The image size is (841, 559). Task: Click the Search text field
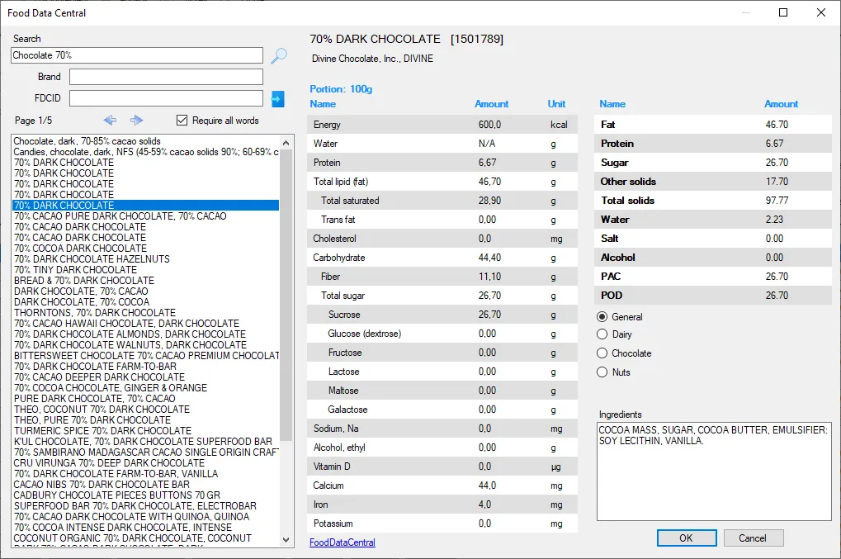click(x=137, y=55)
